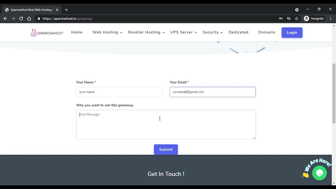
Task: Click the 'Get In Touch !' heading
Action: pos(166,174)
